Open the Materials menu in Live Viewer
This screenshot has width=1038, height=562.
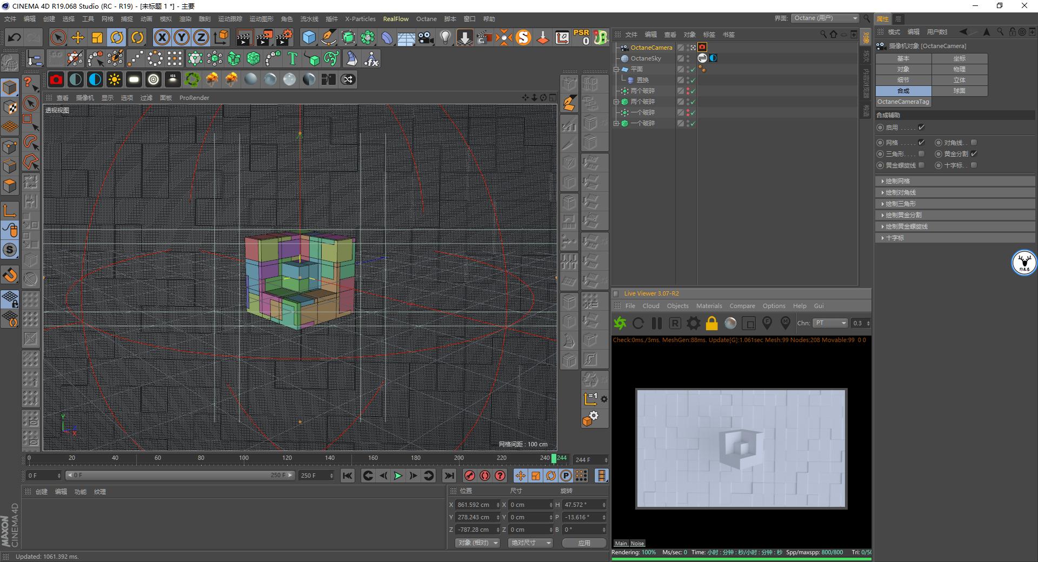coord(709,306)
